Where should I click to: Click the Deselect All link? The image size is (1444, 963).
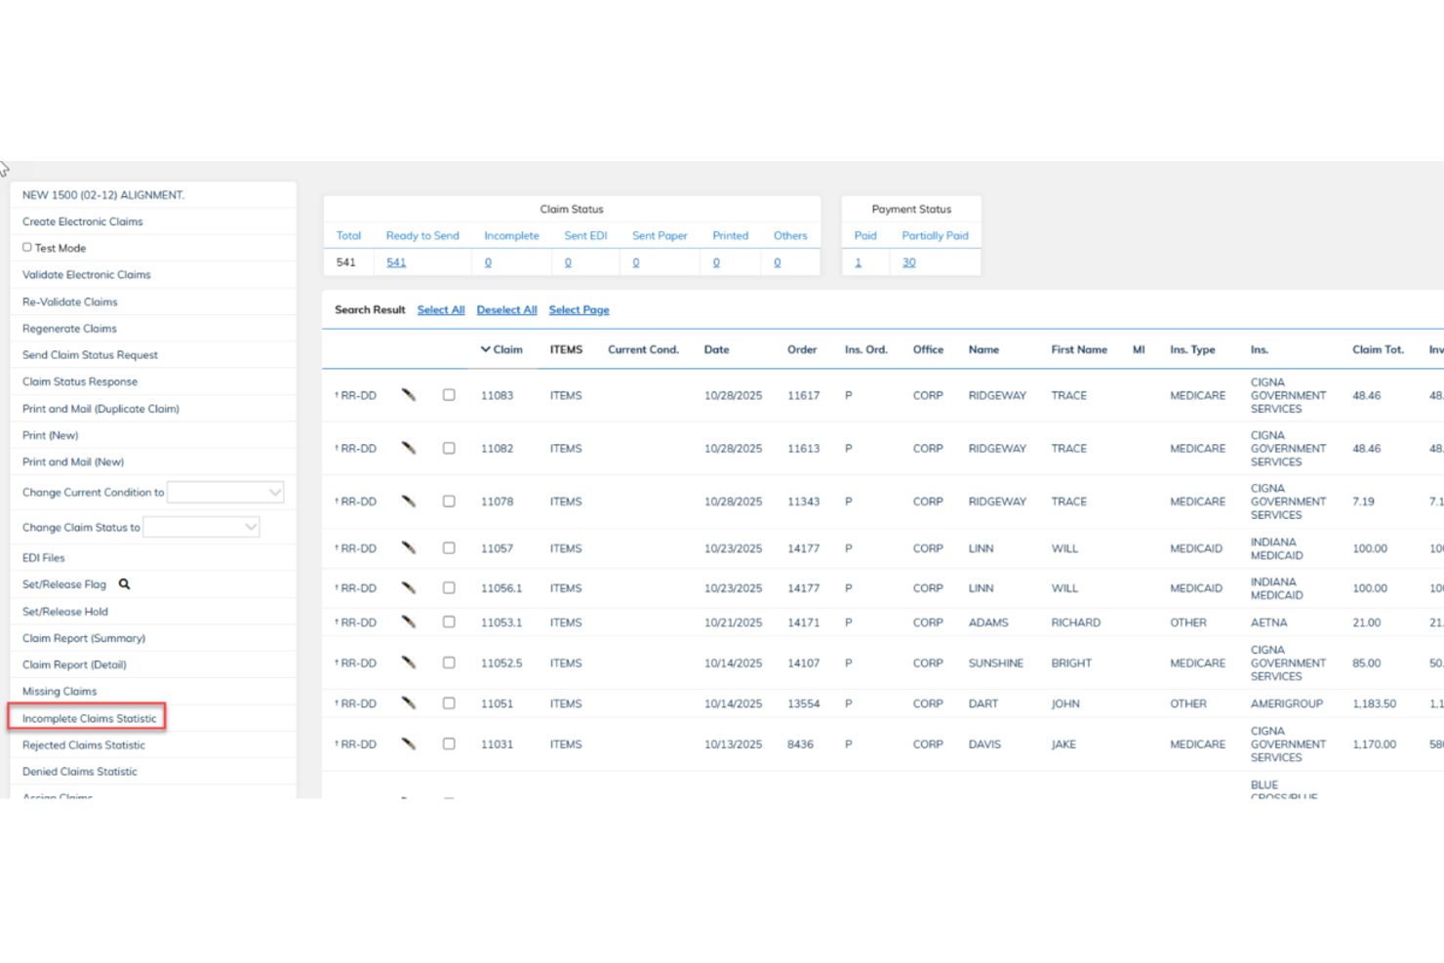click(x=507, y=310)
